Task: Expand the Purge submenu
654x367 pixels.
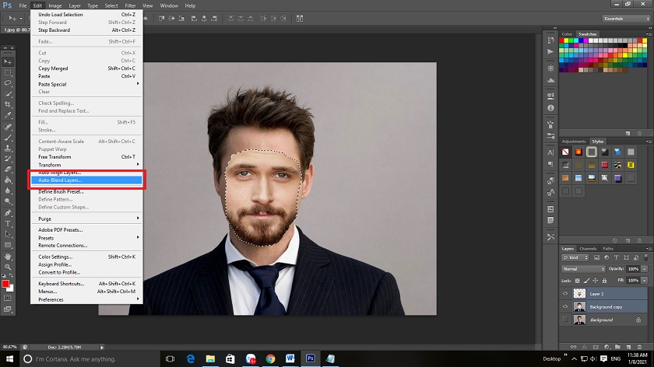Action: pos(86,218)
